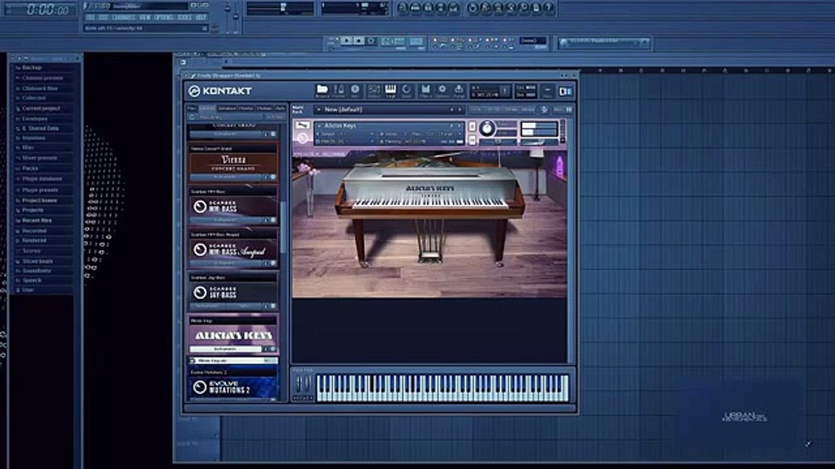Click Kontakt pitch wheel beside keyboard
835x469 pixels.
point(299,384)
